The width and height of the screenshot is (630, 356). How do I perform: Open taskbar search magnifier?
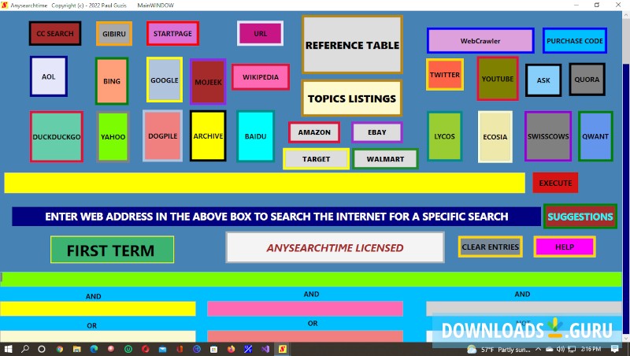[25, 349]
